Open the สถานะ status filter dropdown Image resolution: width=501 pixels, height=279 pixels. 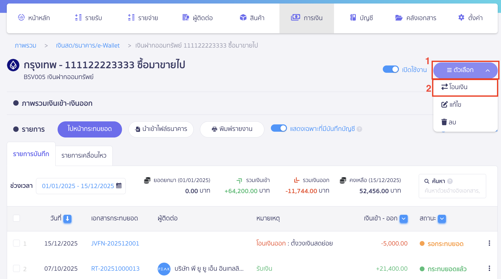pyautogui.click(x=441, y=219)
